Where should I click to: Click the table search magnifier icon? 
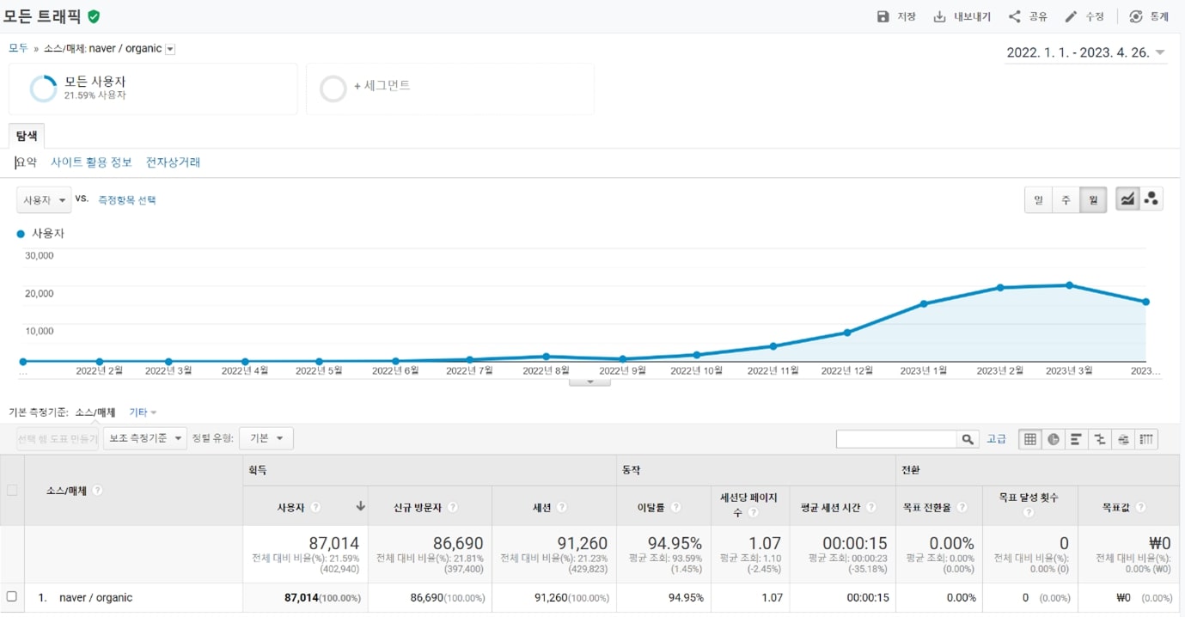point(968,439)
